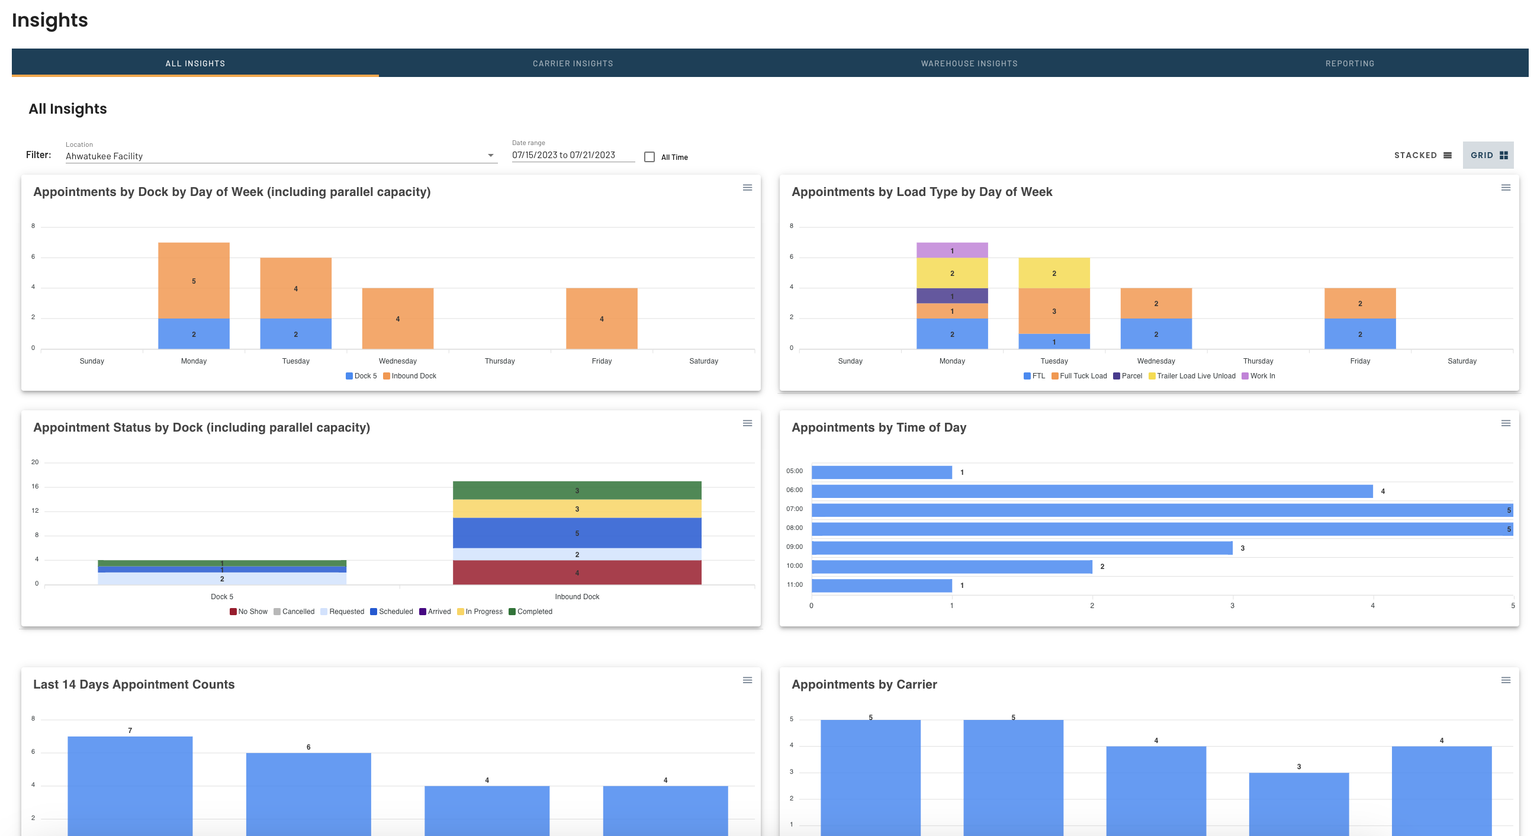The height and width of the screenshot is (836, 1537).
Task: Click the 'Insights' page title
Action: 50,20
